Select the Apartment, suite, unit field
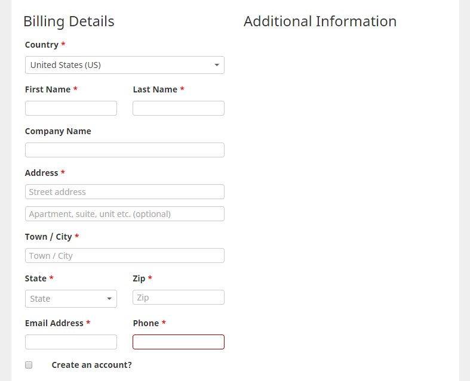 tap(125, 213)
